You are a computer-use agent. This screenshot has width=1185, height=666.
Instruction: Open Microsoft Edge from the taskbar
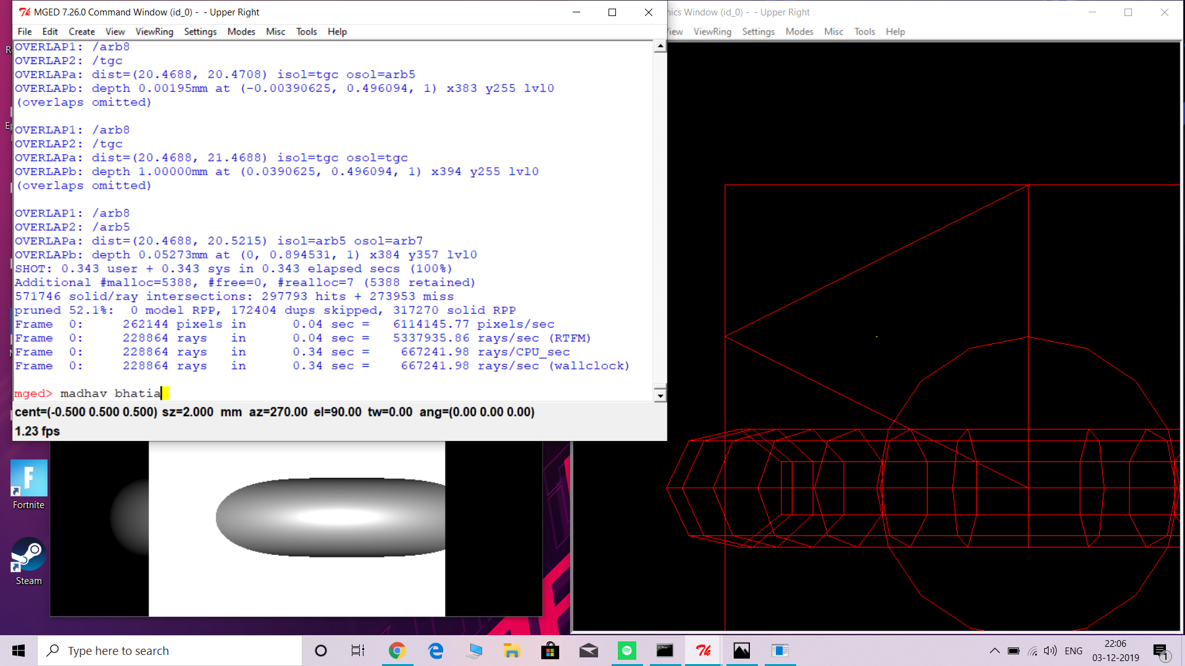point(436,651)
